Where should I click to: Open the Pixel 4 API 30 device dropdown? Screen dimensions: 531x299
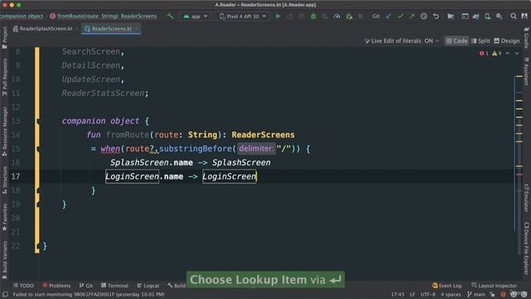click(x=242, y=17)
